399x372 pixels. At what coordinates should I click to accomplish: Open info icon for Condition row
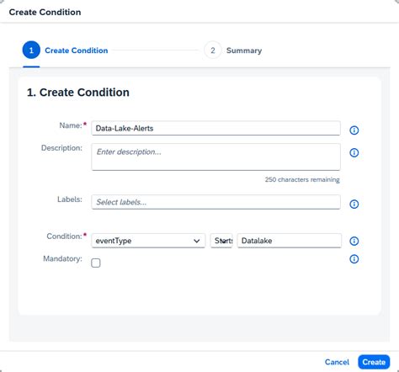coord(354,241)
